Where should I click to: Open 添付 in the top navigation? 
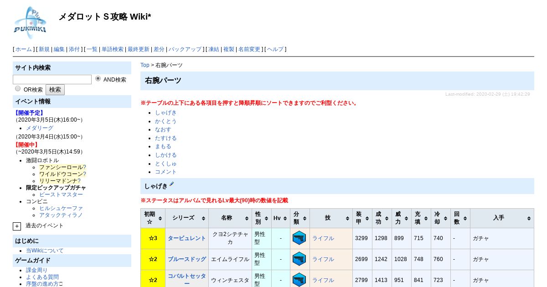tap(74, 49)
